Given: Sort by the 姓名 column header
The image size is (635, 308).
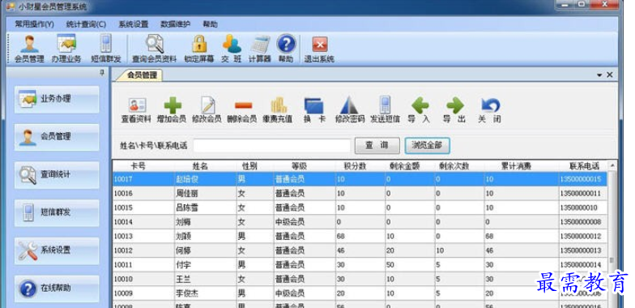Looking at the screenshot, I should pyautogui.click(x=199, y=165).
